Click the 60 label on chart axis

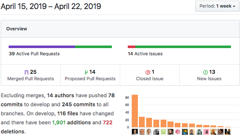[x=127, y=105]
